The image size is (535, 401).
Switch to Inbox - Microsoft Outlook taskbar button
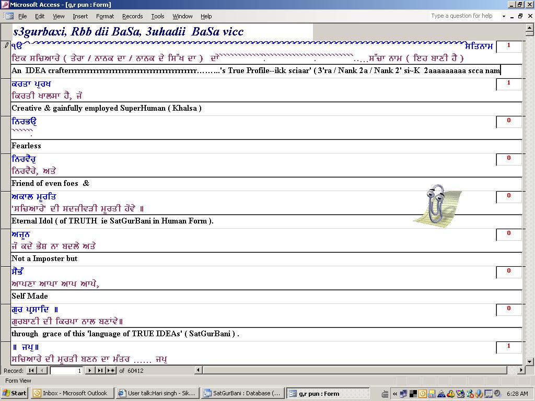point(71,393)
